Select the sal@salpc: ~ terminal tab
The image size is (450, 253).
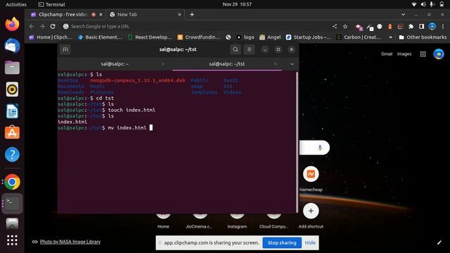[115, 64]
